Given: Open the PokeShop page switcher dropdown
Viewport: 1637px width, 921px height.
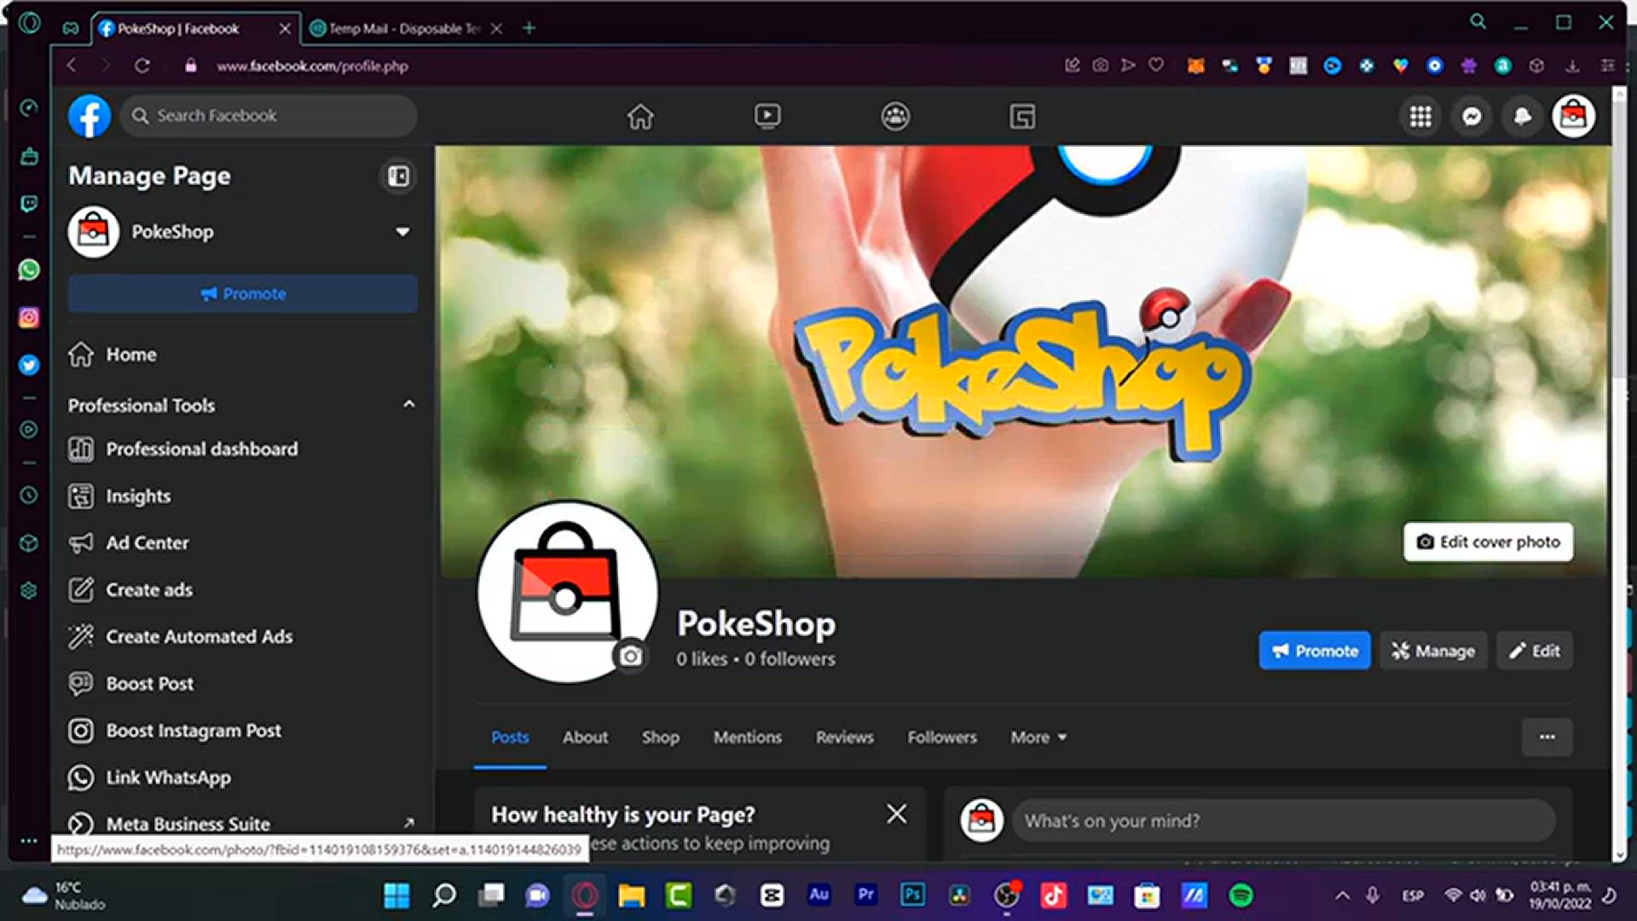Looking at the screenshot, I should click(x=402, y=232).
